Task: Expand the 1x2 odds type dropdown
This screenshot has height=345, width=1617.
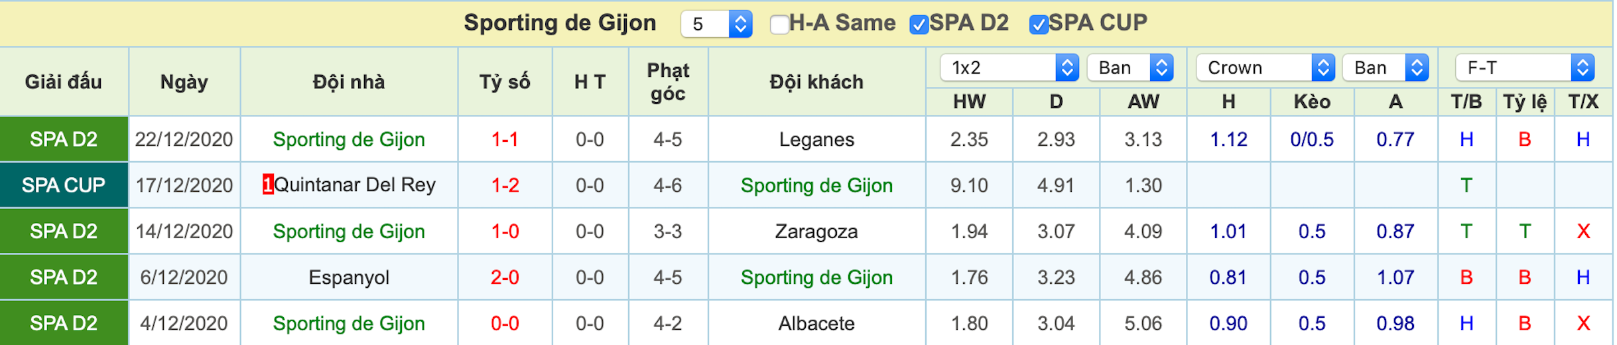Action: pos(1009,68)
